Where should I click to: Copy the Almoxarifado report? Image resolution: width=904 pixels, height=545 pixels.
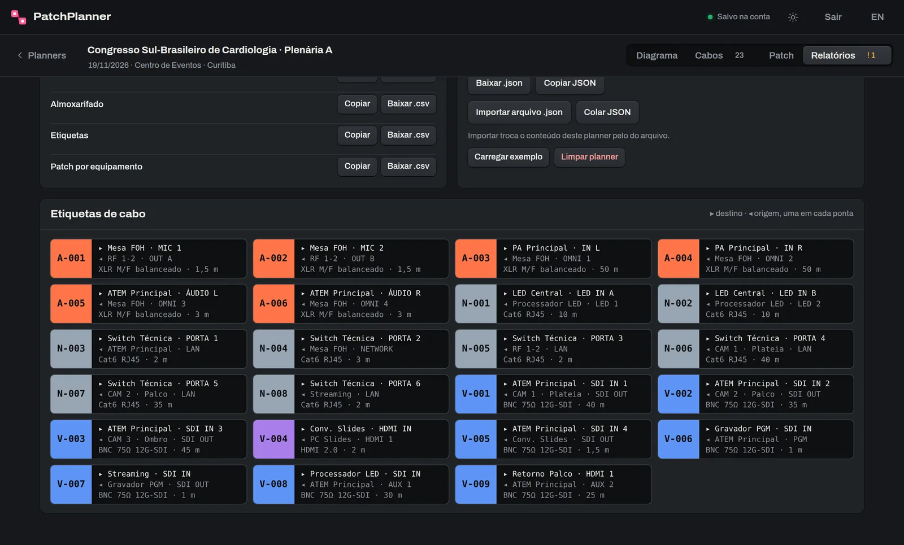coord(357,104)
